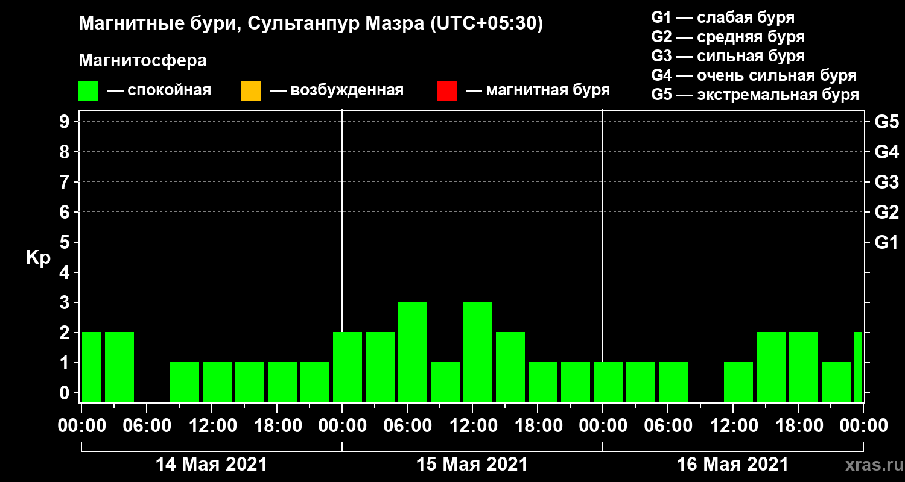Click the Kp 3 bar at 12:00 on 15 May
The image size is (905, 482).
pos(478,352)
